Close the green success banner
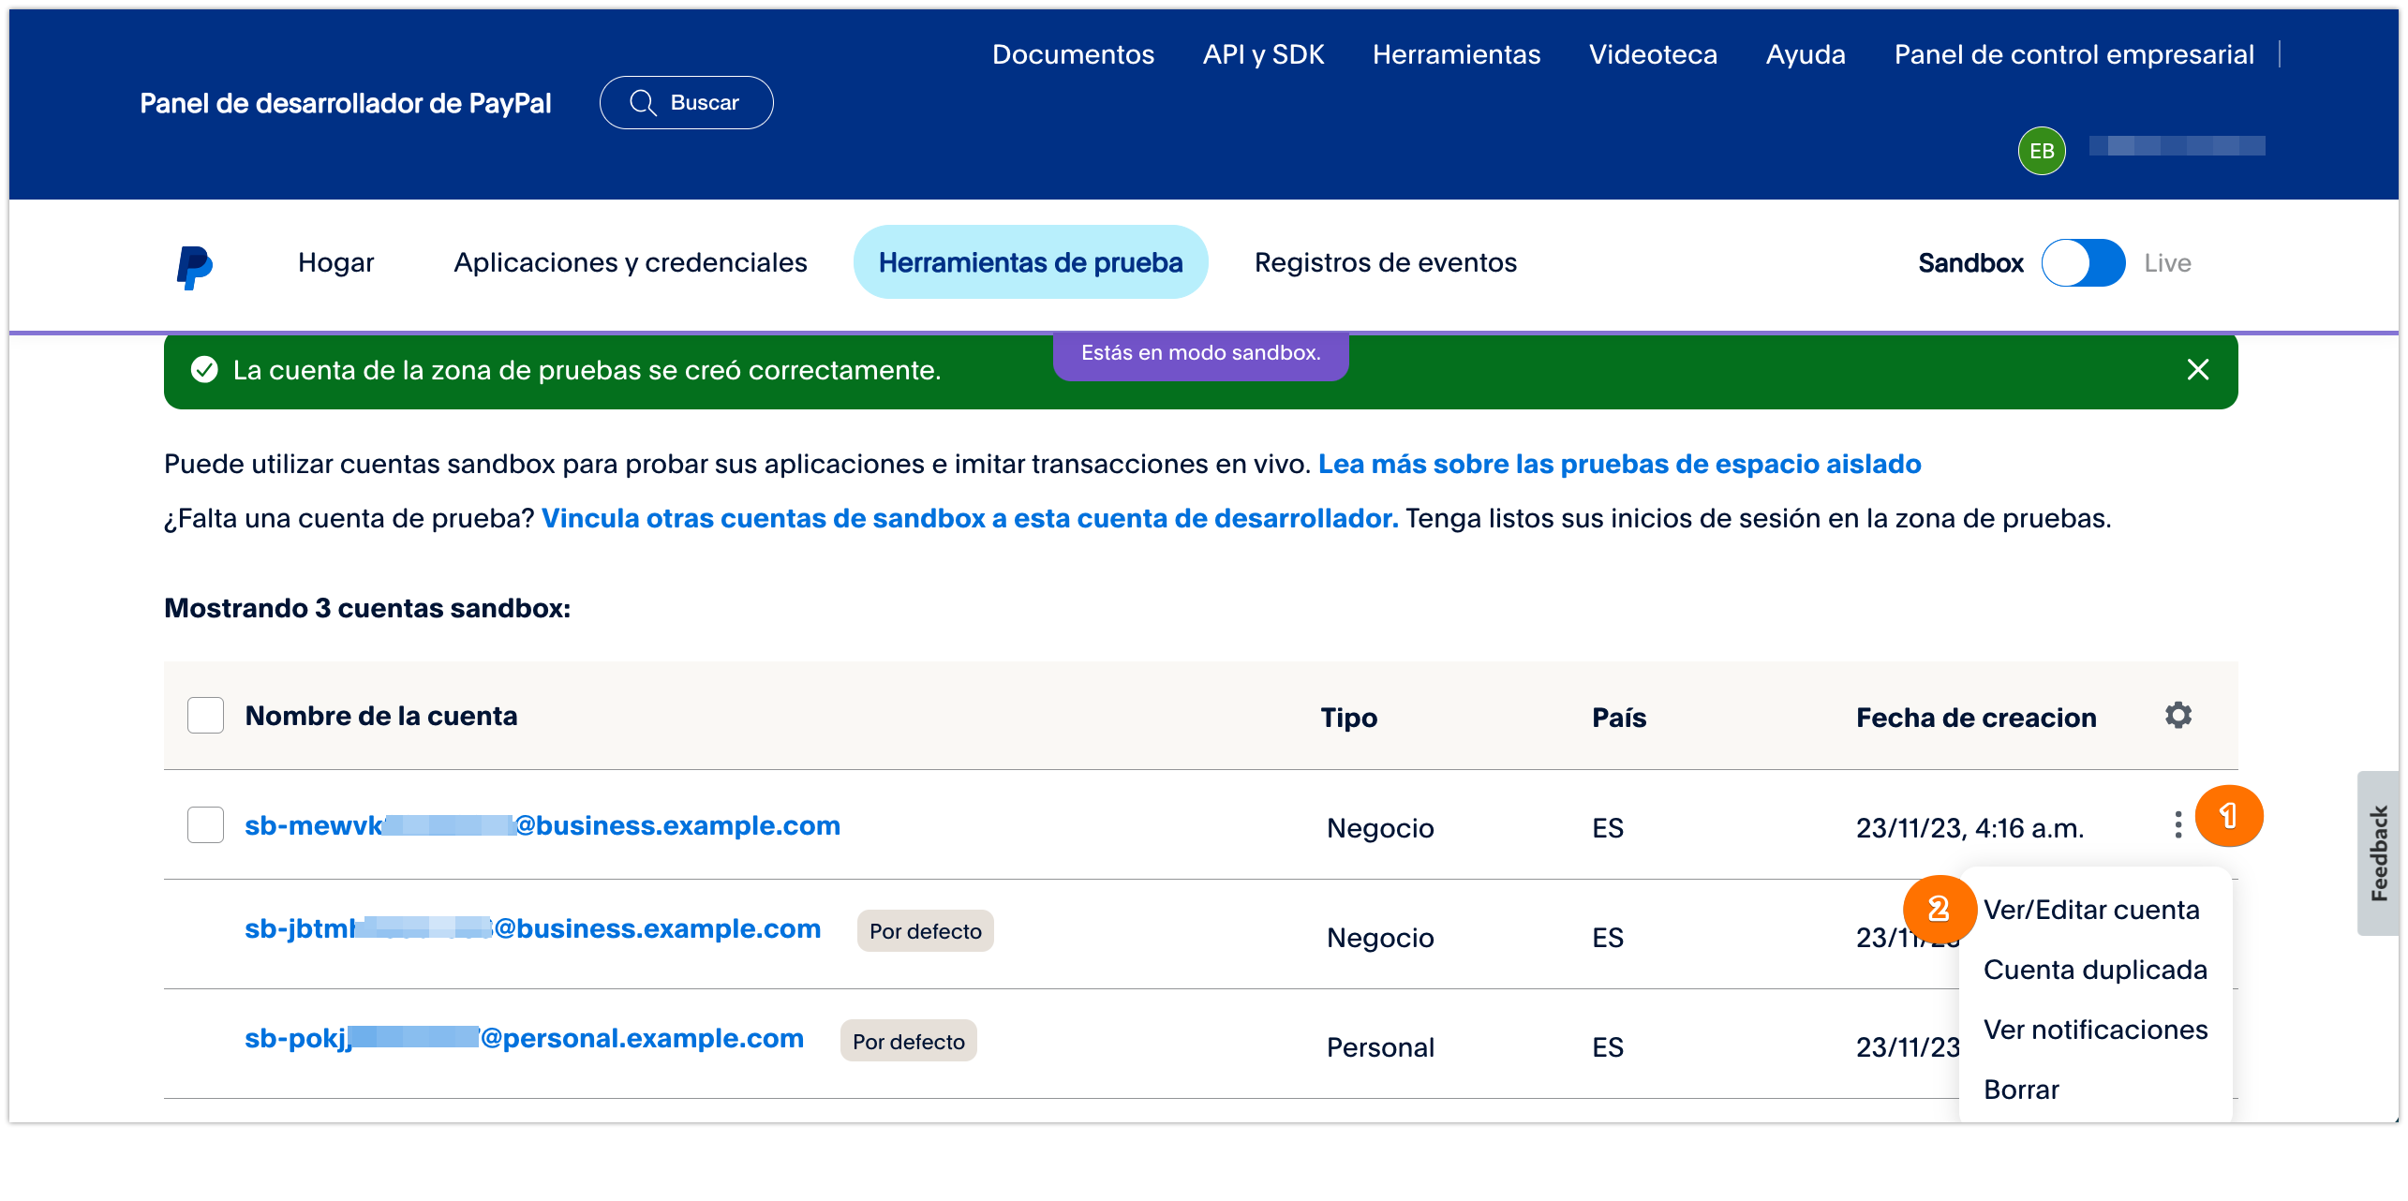2408x1201 pixels. pyautogui.click(x=2197, y=370)
